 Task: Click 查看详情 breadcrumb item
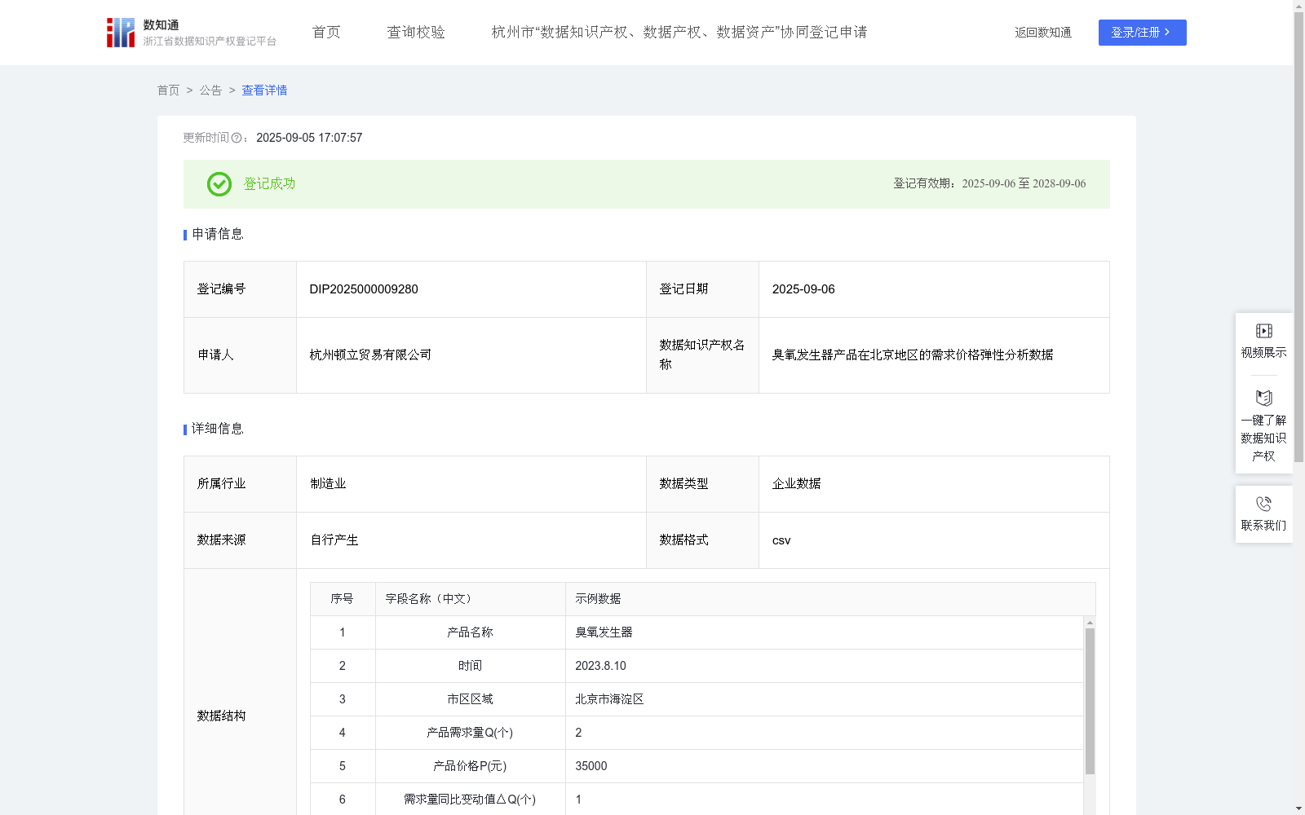coord(264,90)
